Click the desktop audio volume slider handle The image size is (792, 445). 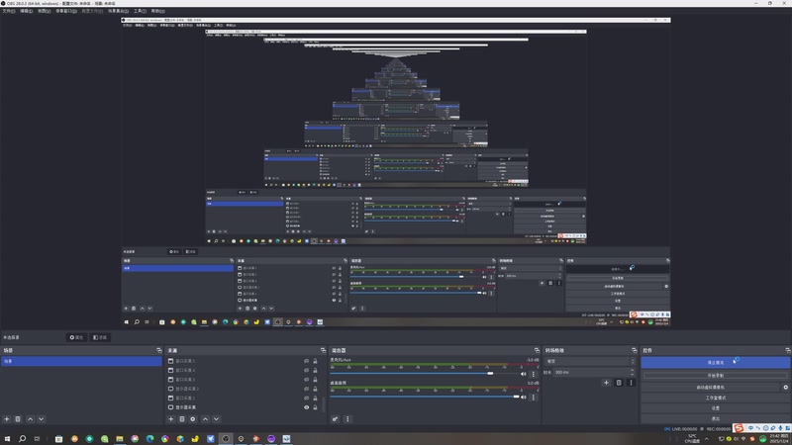click(516, 397)
